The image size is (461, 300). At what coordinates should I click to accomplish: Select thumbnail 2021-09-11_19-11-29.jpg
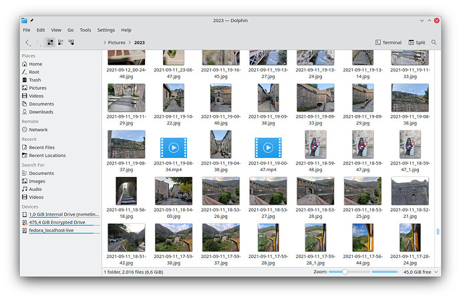coord(126,98)
